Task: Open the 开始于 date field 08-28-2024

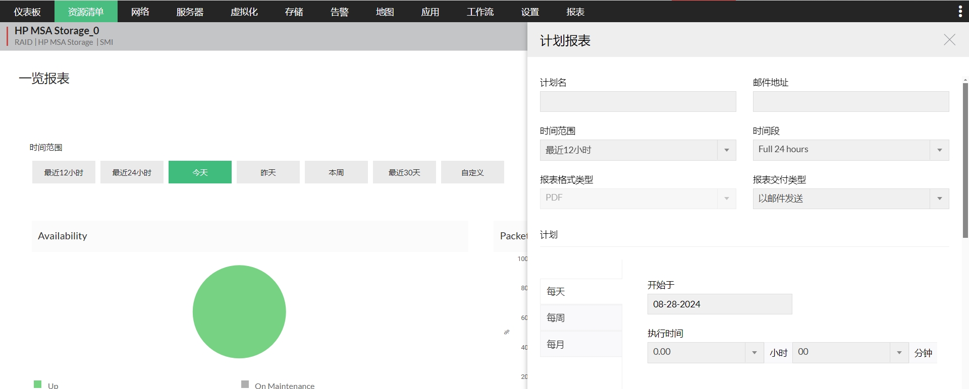Action: (720, 304)
